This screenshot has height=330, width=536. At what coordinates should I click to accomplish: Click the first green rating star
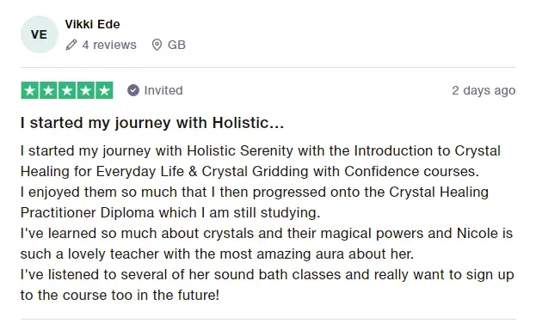[30, 90]
